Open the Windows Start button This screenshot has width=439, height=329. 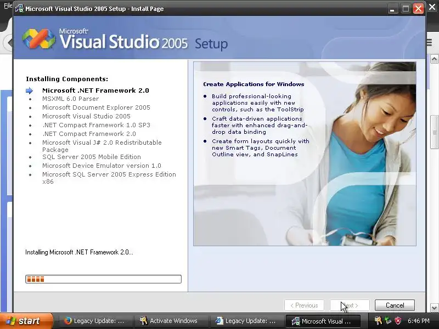(26, 321)
